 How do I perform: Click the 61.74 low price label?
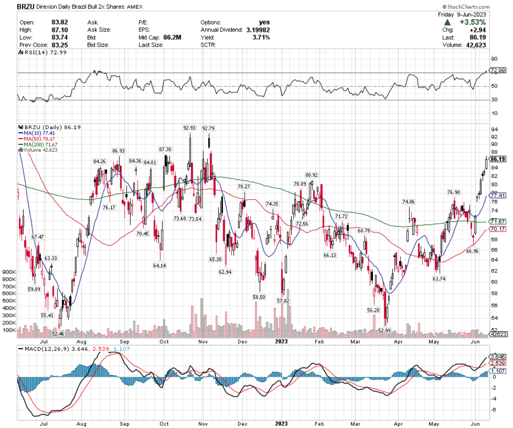point(439,278)
